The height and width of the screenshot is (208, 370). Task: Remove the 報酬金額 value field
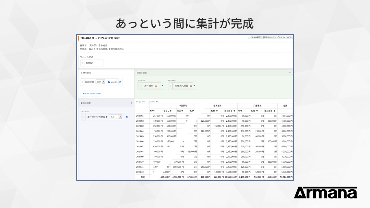[x=120, y=82]
